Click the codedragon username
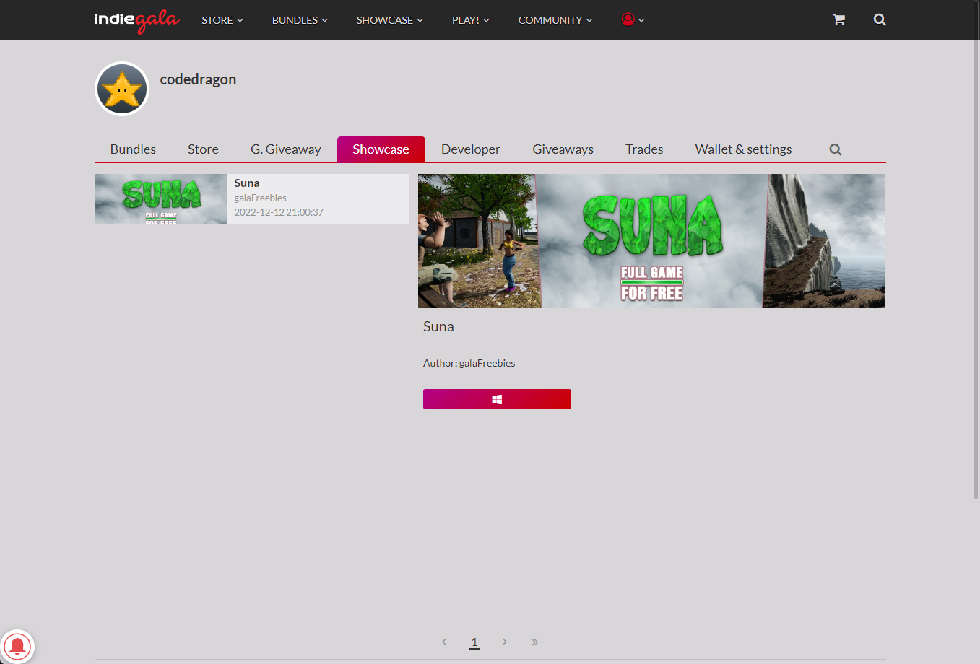980x664 pixels. click(x=198, y=79)
